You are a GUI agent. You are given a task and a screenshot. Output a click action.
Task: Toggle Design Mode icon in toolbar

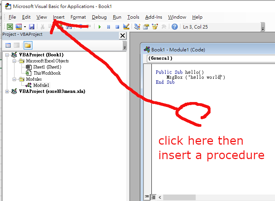(127, 27)
